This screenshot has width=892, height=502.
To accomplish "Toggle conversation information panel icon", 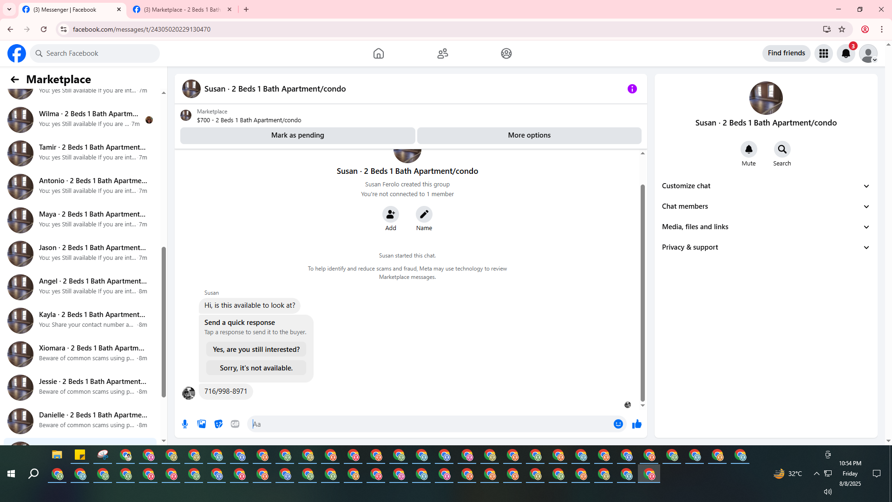I will [x=632, y=89].
